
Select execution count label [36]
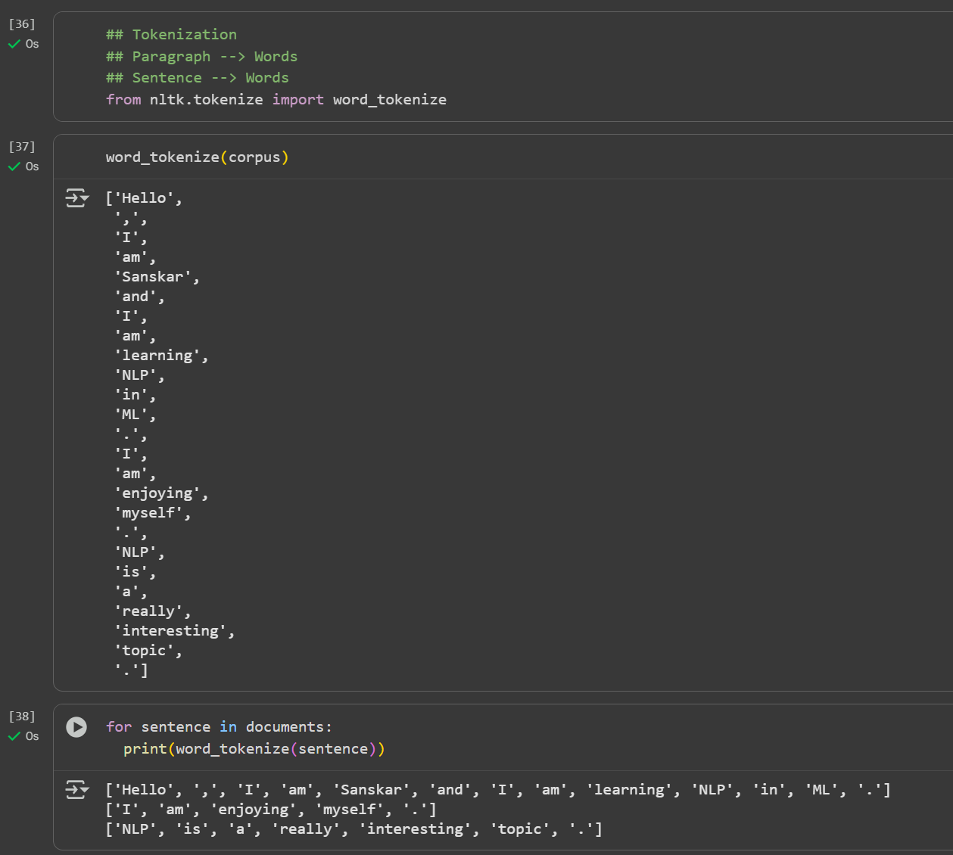[x=22, y=24]
